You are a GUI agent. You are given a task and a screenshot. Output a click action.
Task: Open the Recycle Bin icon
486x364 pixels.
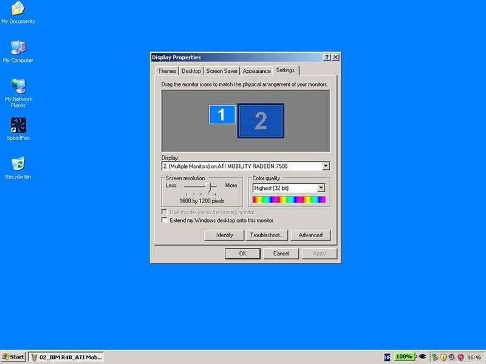(x=18, y=164)
